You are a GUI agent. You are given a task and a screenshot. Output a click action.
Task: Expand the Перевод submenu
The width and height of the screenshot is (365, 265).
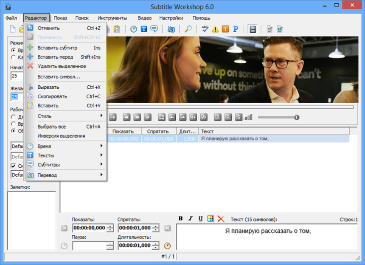click(66, 175)
